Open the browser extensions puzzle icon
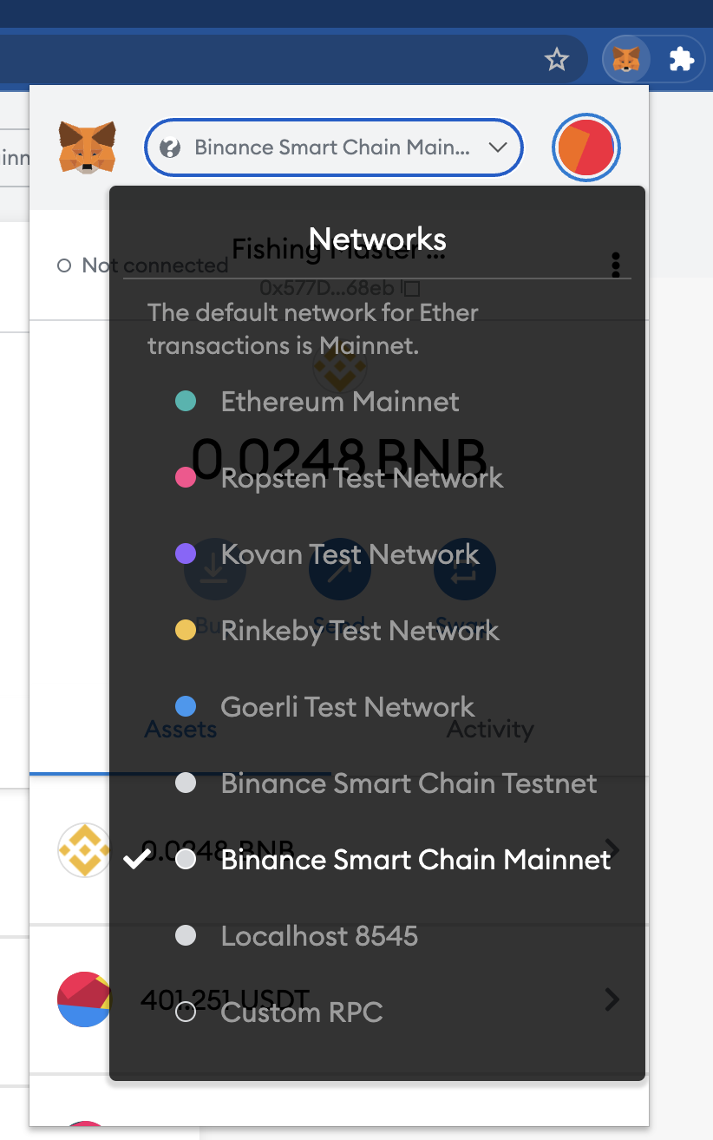Image resolution: width=713 pixels, height=1140 pixels. 682,60
